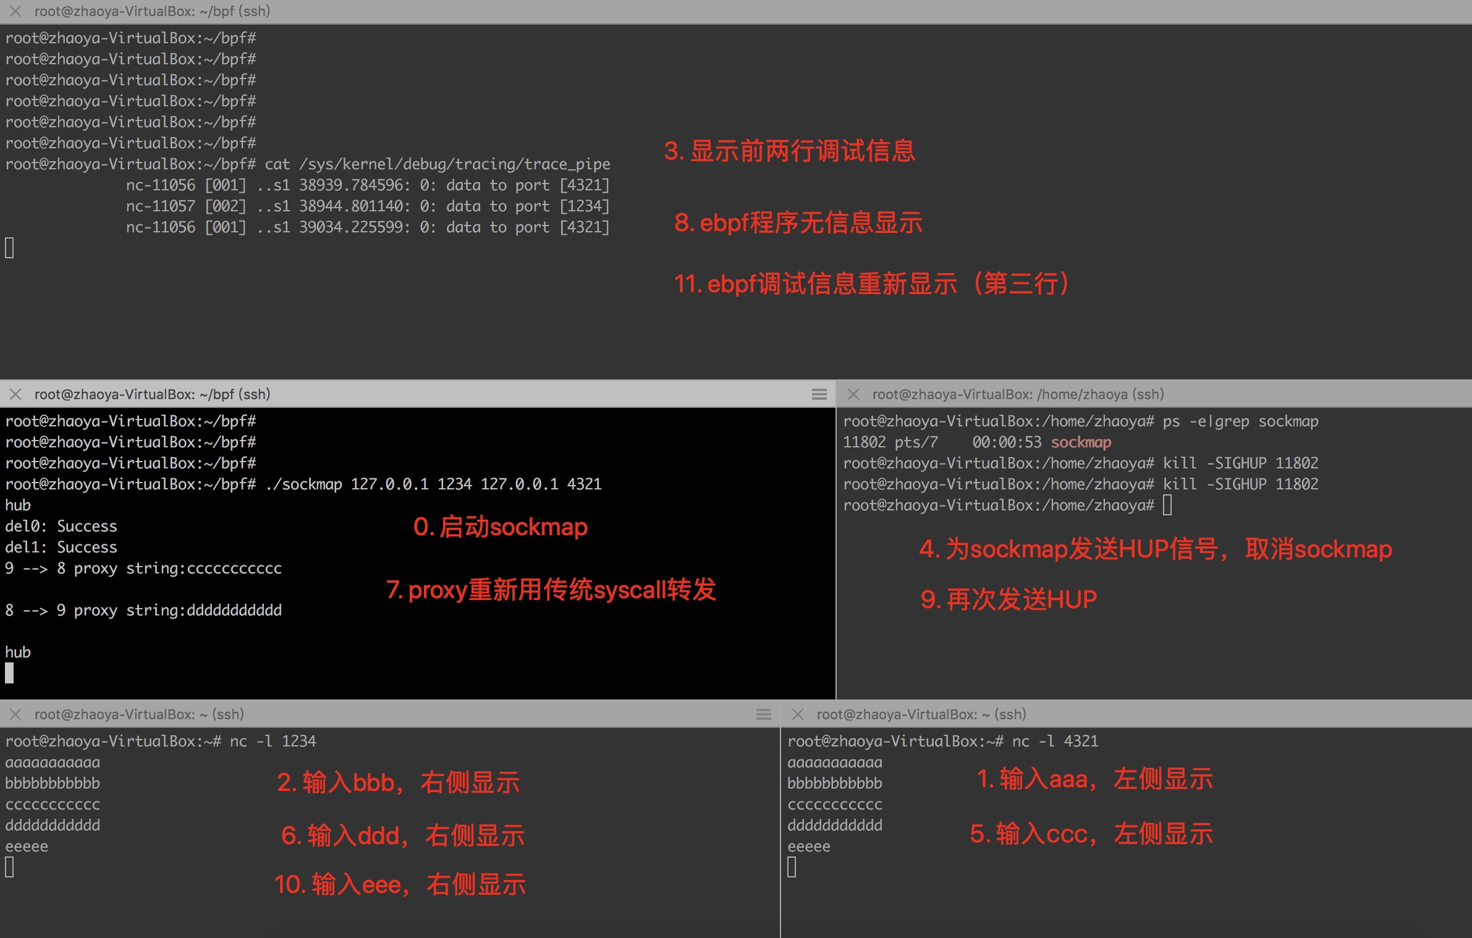1472x938 pixels.
Task: Click the X icon on the sockmap terminal titlebar
Action: [15, 394]
